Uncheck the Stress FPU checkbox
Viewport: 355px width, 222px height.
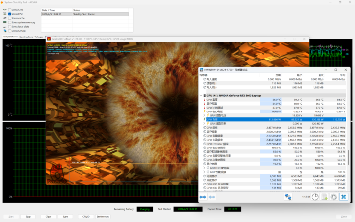(10, 14)
